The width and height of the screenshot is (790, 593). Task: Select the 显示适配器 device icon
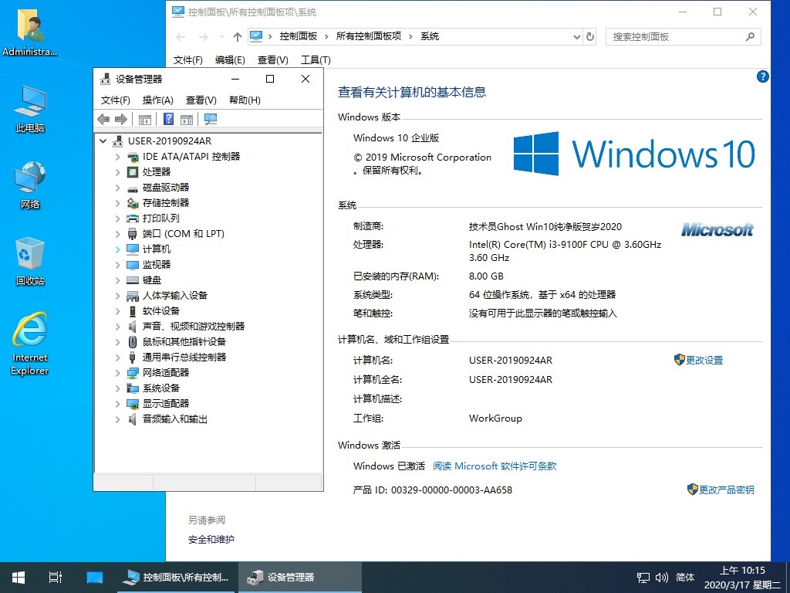[x=133, y=404]
